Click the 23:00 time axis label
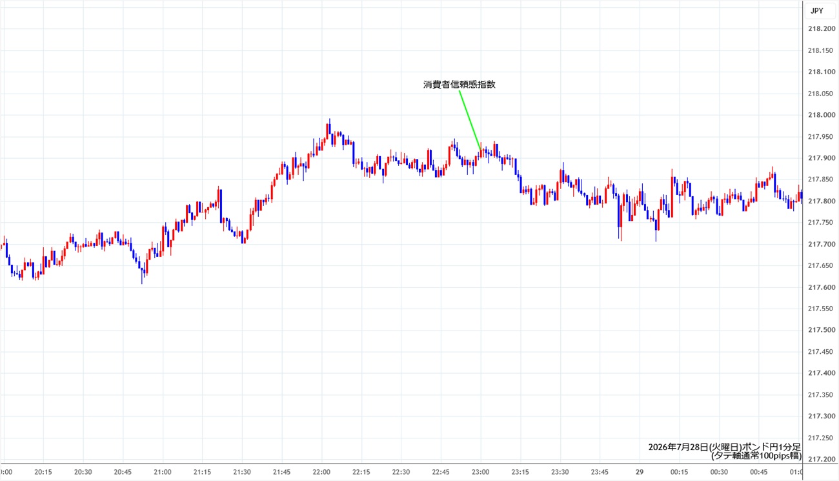 [x=480, y=472]
